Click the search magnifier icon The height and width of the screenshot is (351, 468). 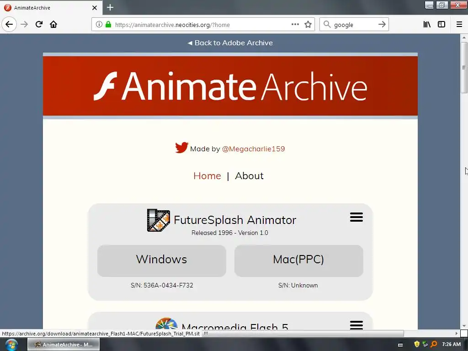327,25
